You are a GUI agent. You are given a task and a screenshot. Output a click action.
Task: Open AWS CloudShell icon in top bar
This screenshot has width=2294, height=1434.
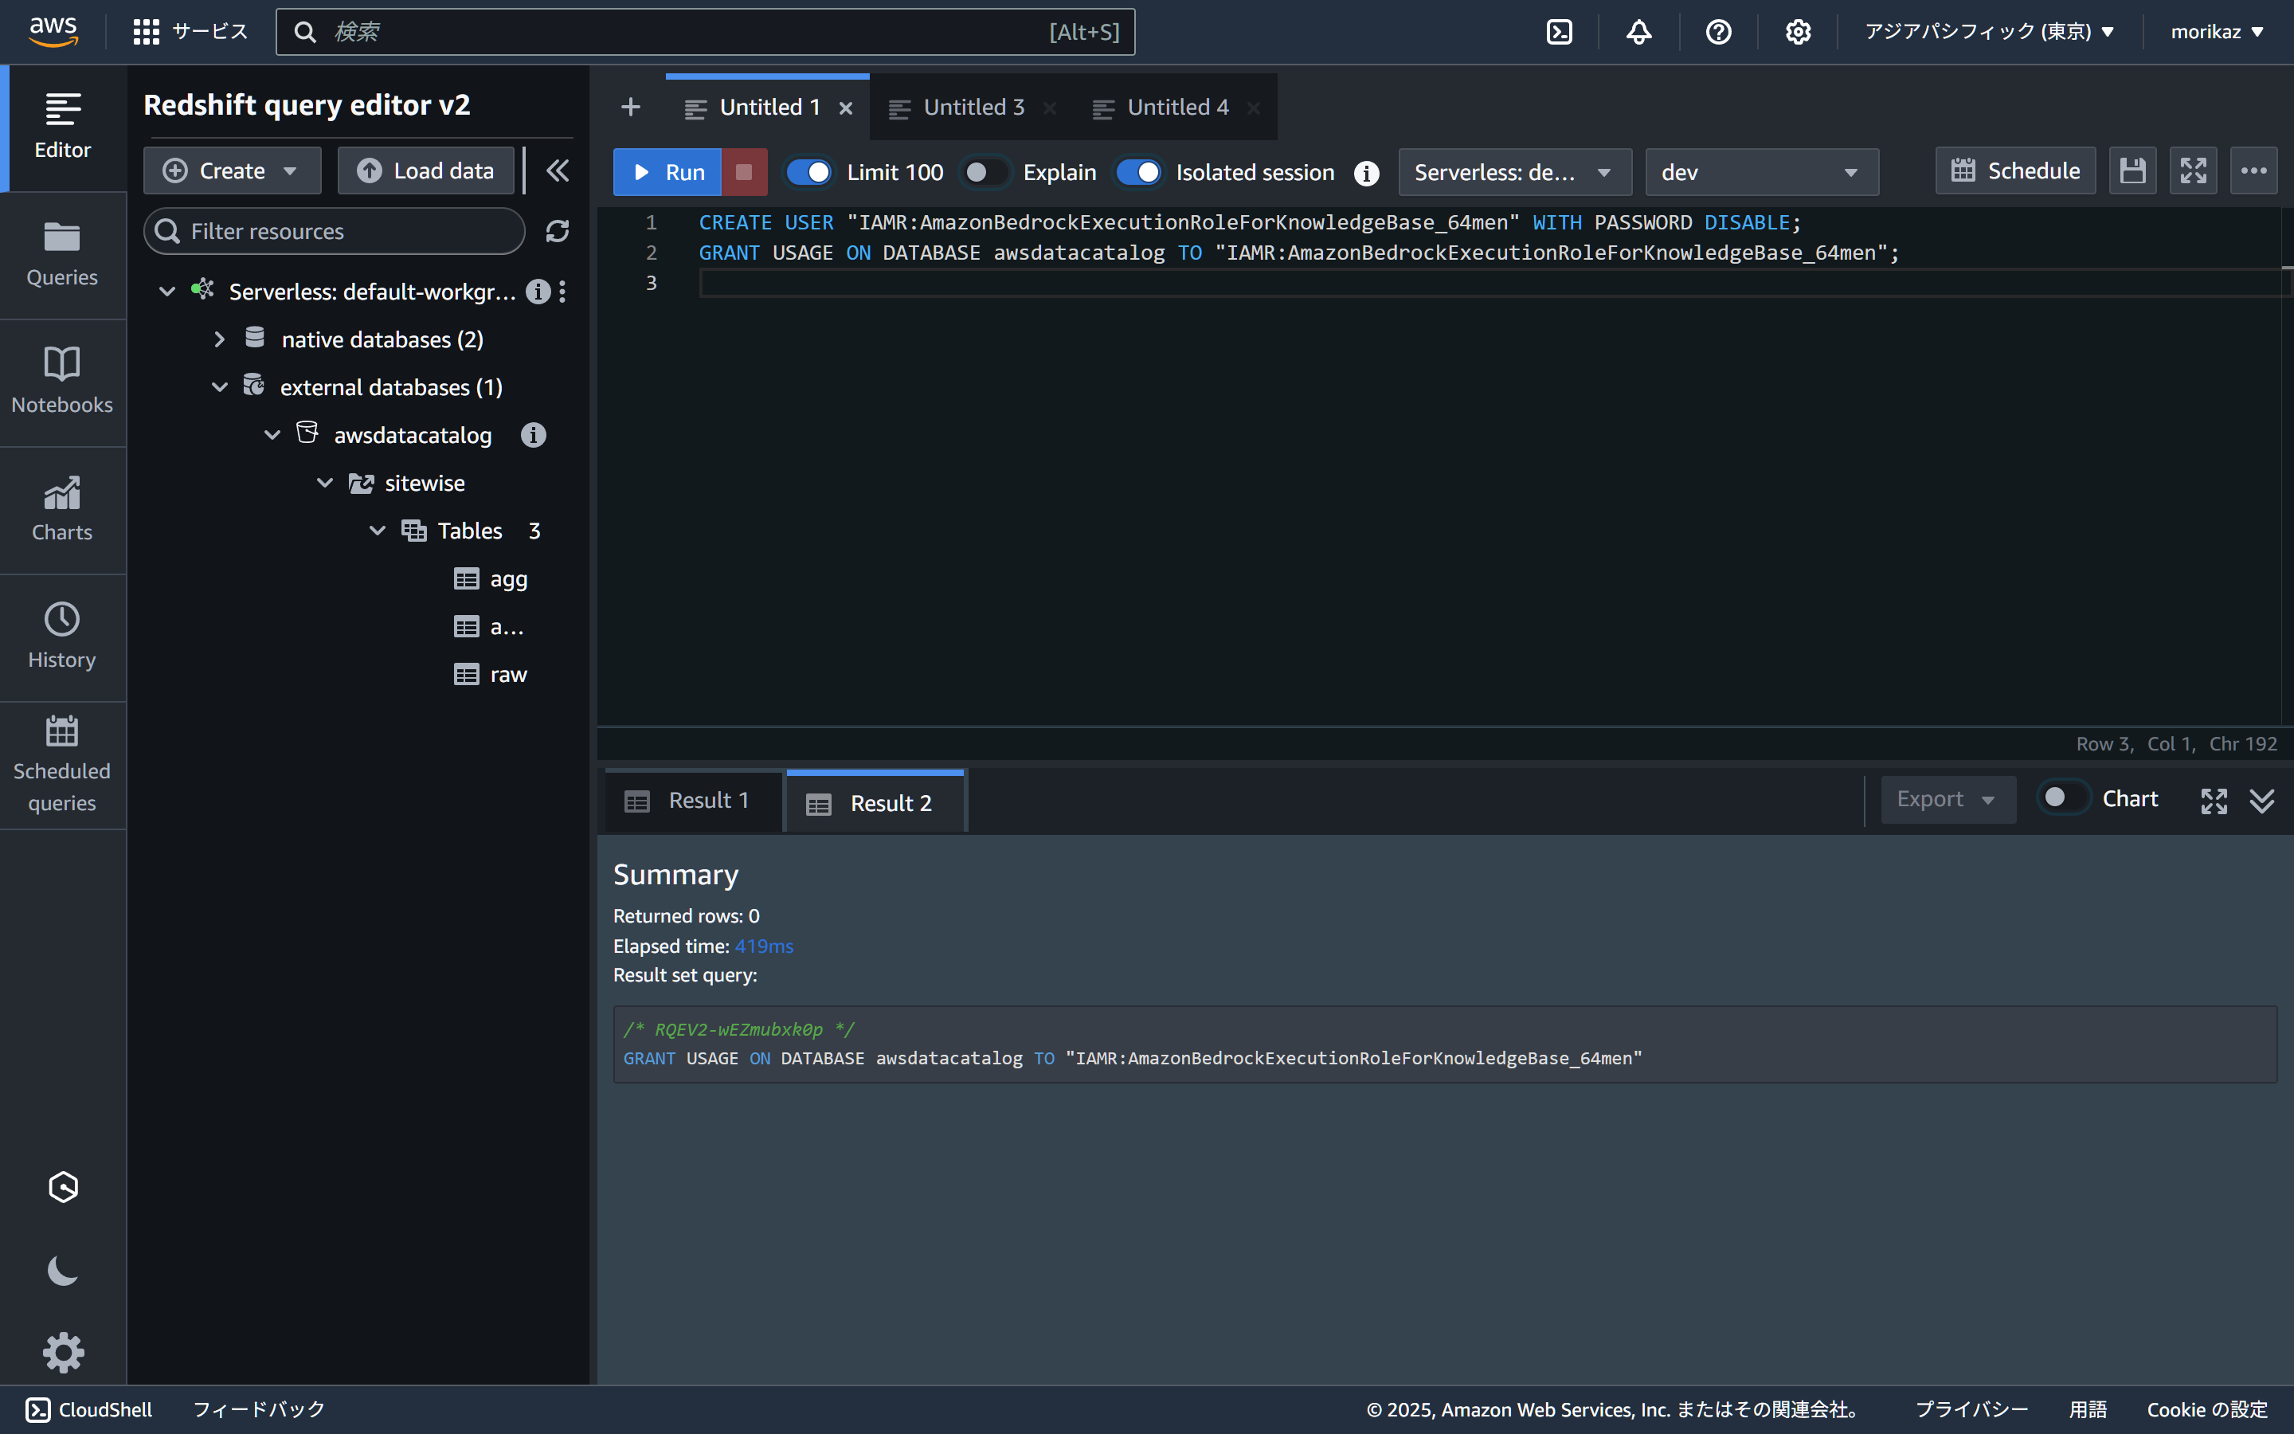[x=1560, y=32]
